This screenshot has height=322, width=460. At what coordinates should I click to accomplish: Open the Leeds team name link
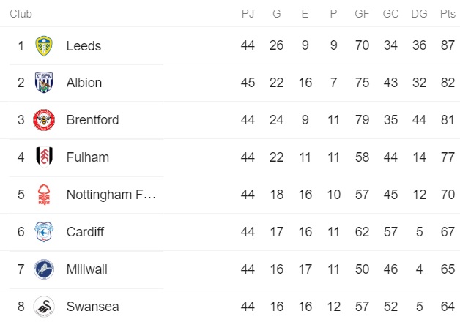84,46
